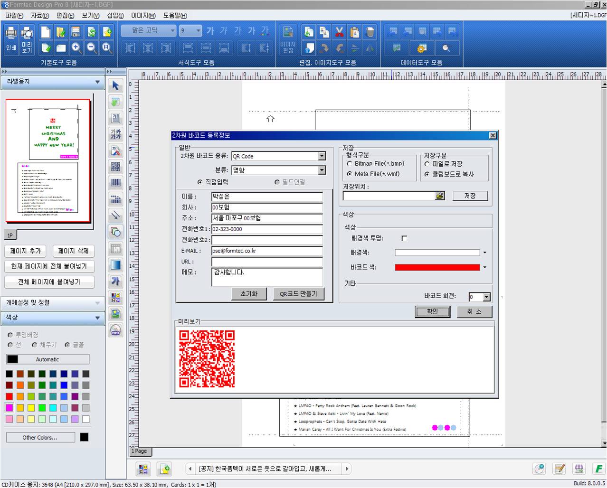Click 저장 button in save section

[470, 196]
